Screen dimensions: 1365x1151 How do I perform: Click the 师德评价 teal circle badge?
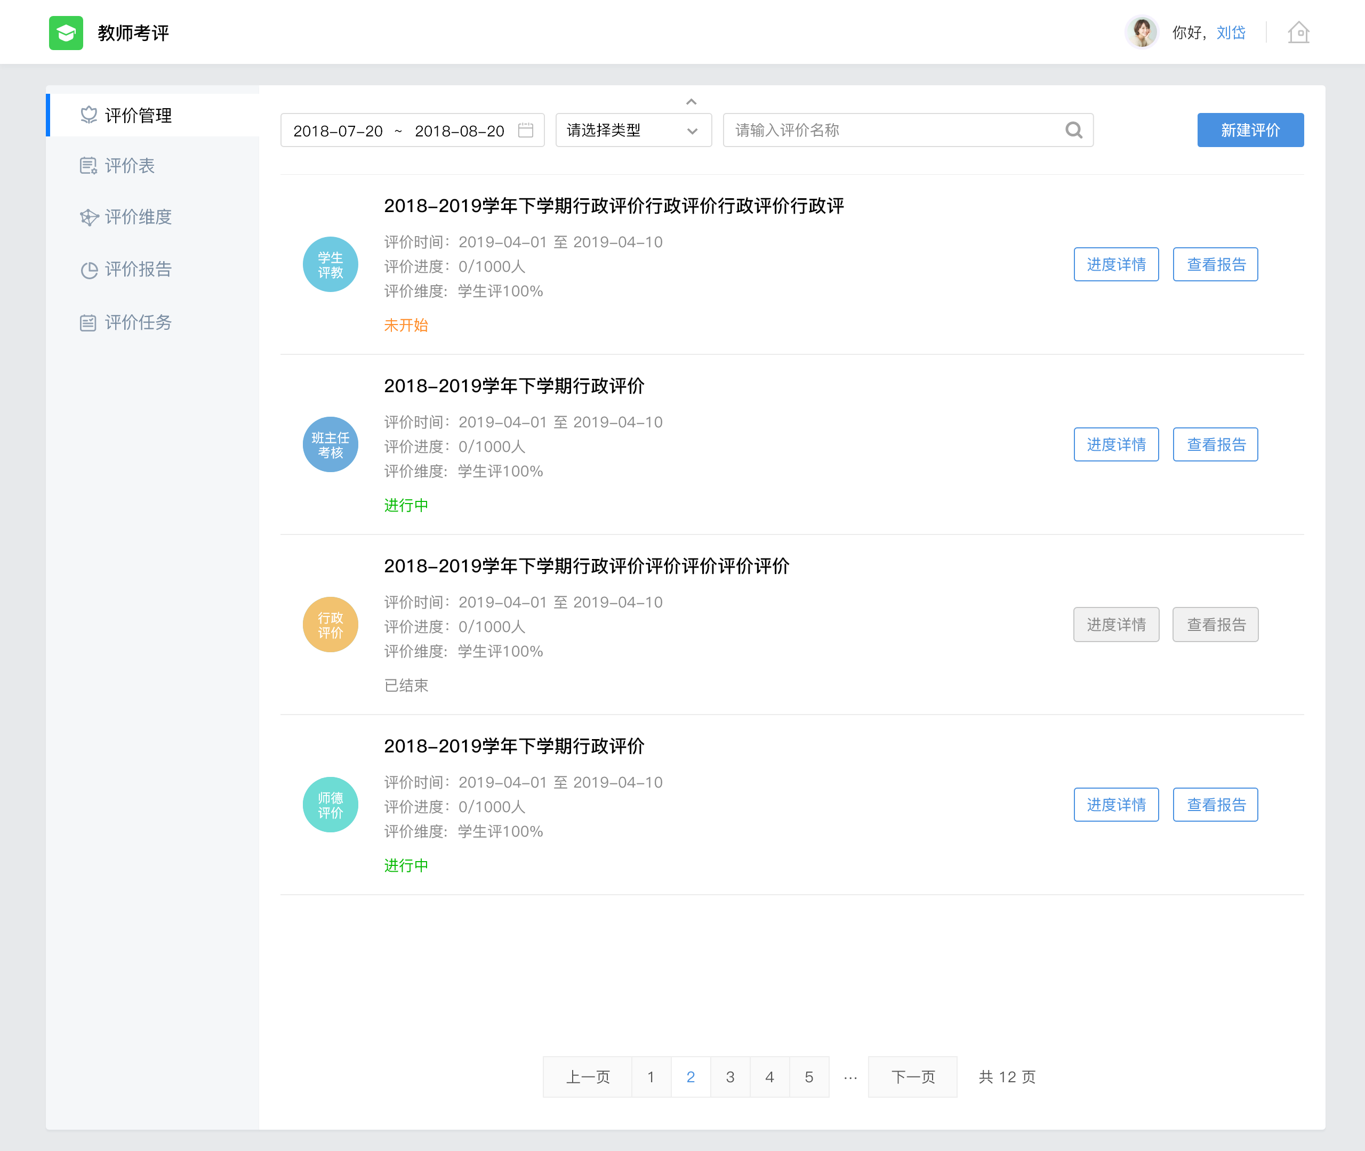(x=330, y=805)
